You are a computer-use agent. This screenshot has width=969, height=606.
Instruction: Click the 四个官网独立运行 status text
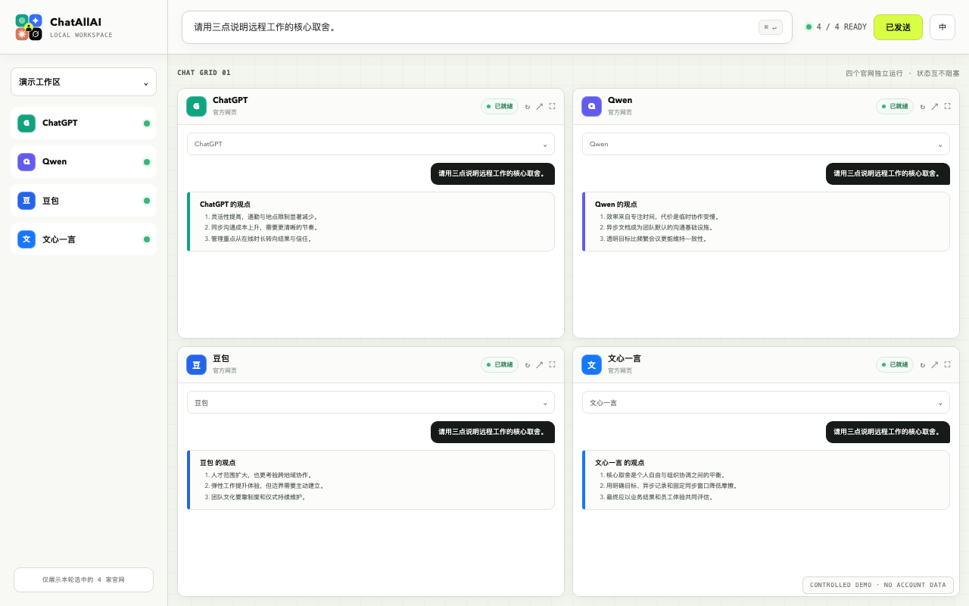click(x=874, y=73)
